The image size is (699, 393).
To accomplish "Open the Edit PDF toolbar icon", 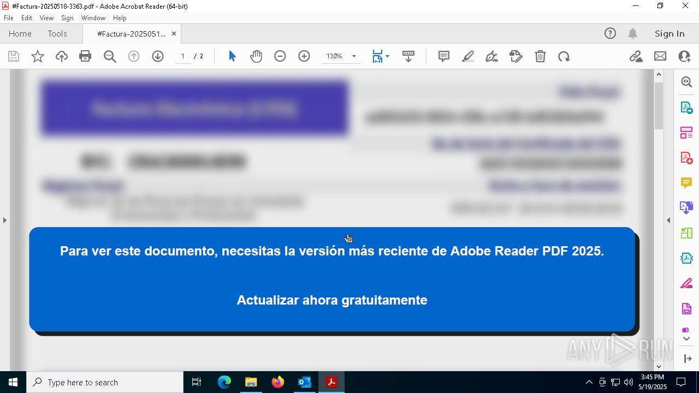I will (x=516, y=56).
